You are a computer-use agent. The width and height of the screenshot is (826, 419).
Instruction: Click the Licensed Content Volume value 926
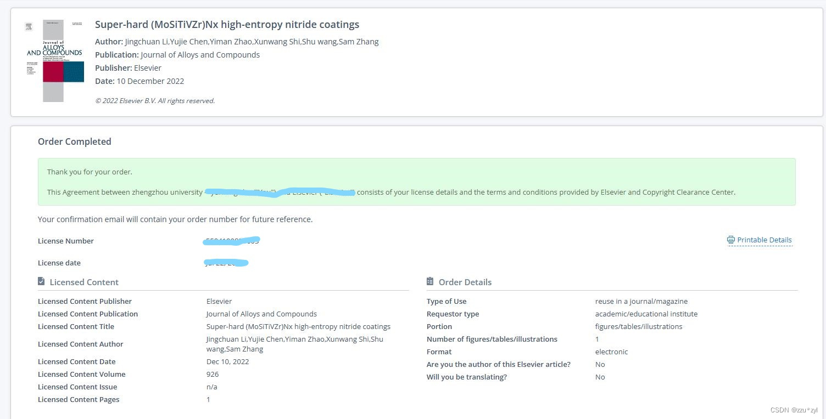[213, 374]
